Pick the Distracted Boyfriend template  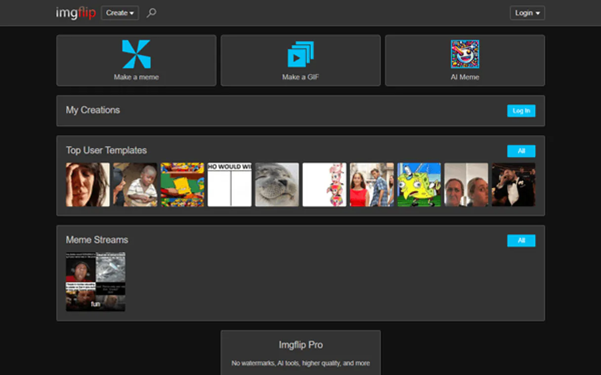coord(372,185)
